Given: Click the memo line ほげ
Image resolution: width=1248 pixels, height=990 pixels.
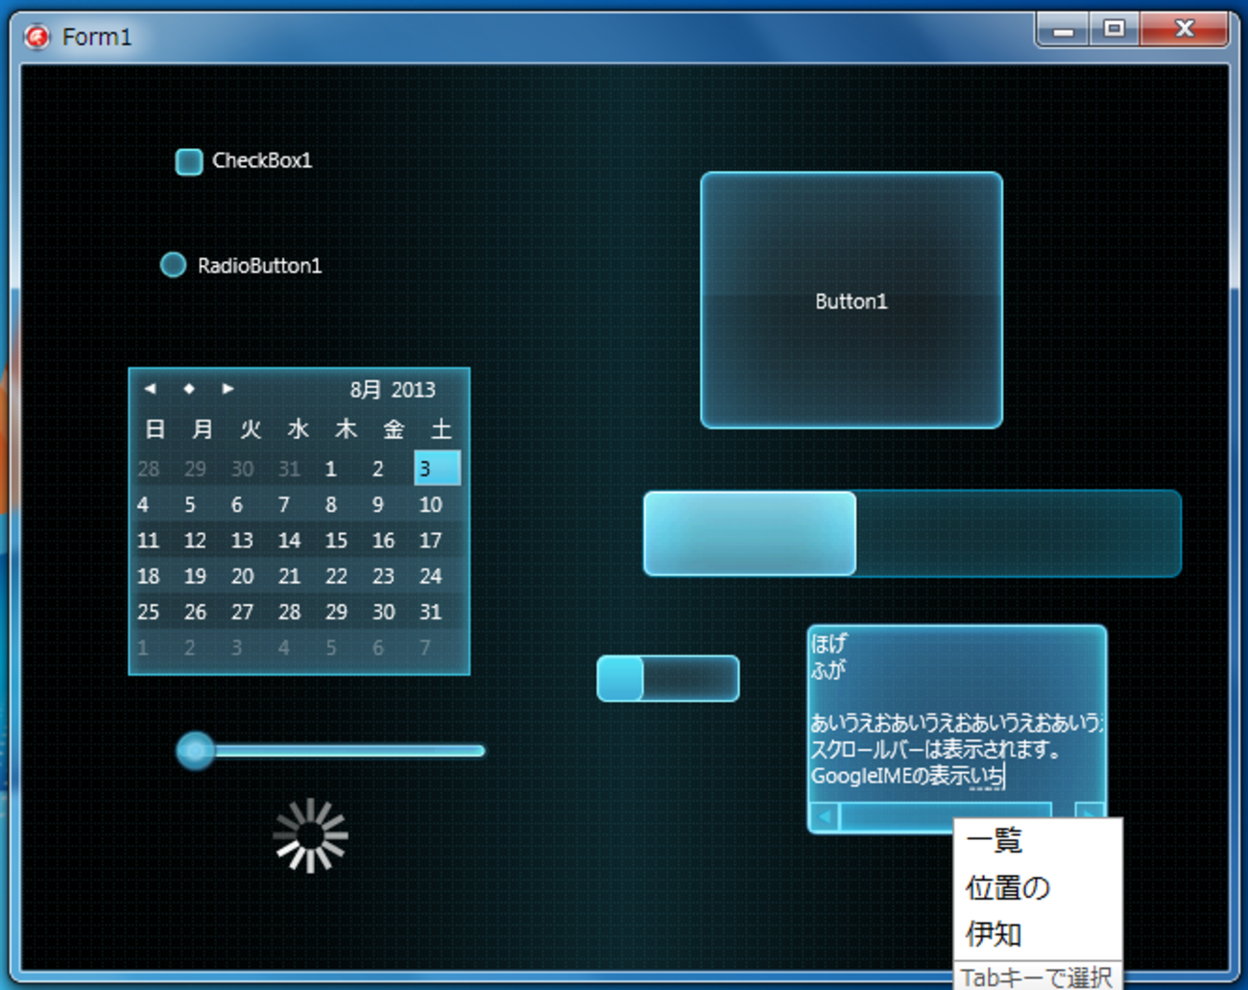Looking at the screenshot, I should point(828,643).
